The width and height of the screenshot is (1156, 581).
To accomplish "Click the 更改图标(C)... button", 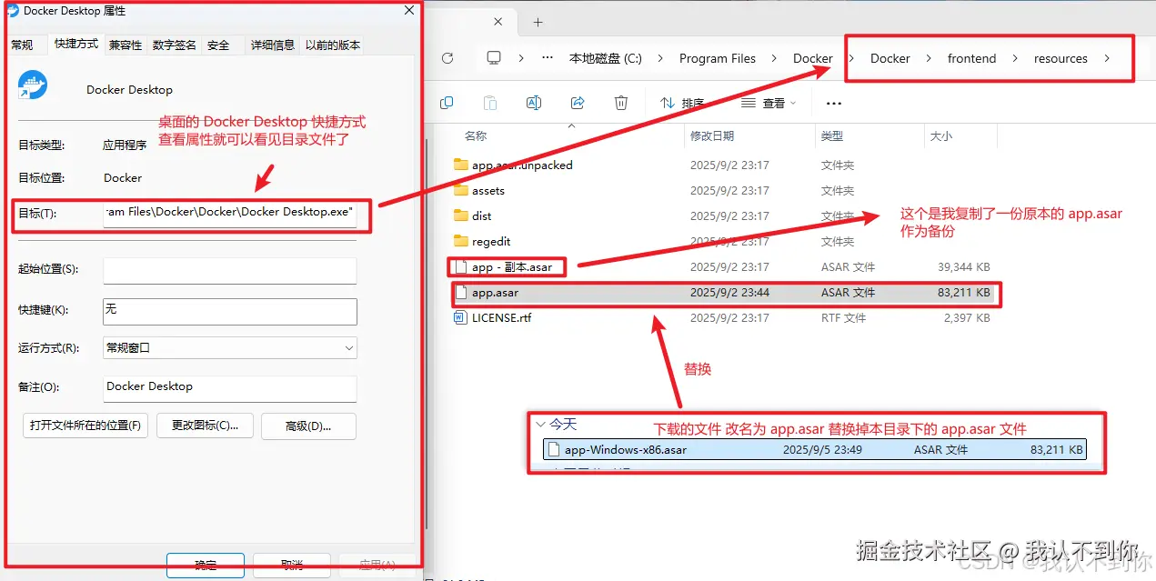I will pyautogui.click(x=206, y=426).
